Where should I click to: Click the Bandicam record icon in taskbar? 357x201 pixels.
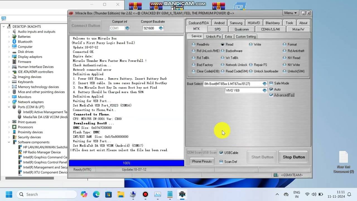(145, 194)
